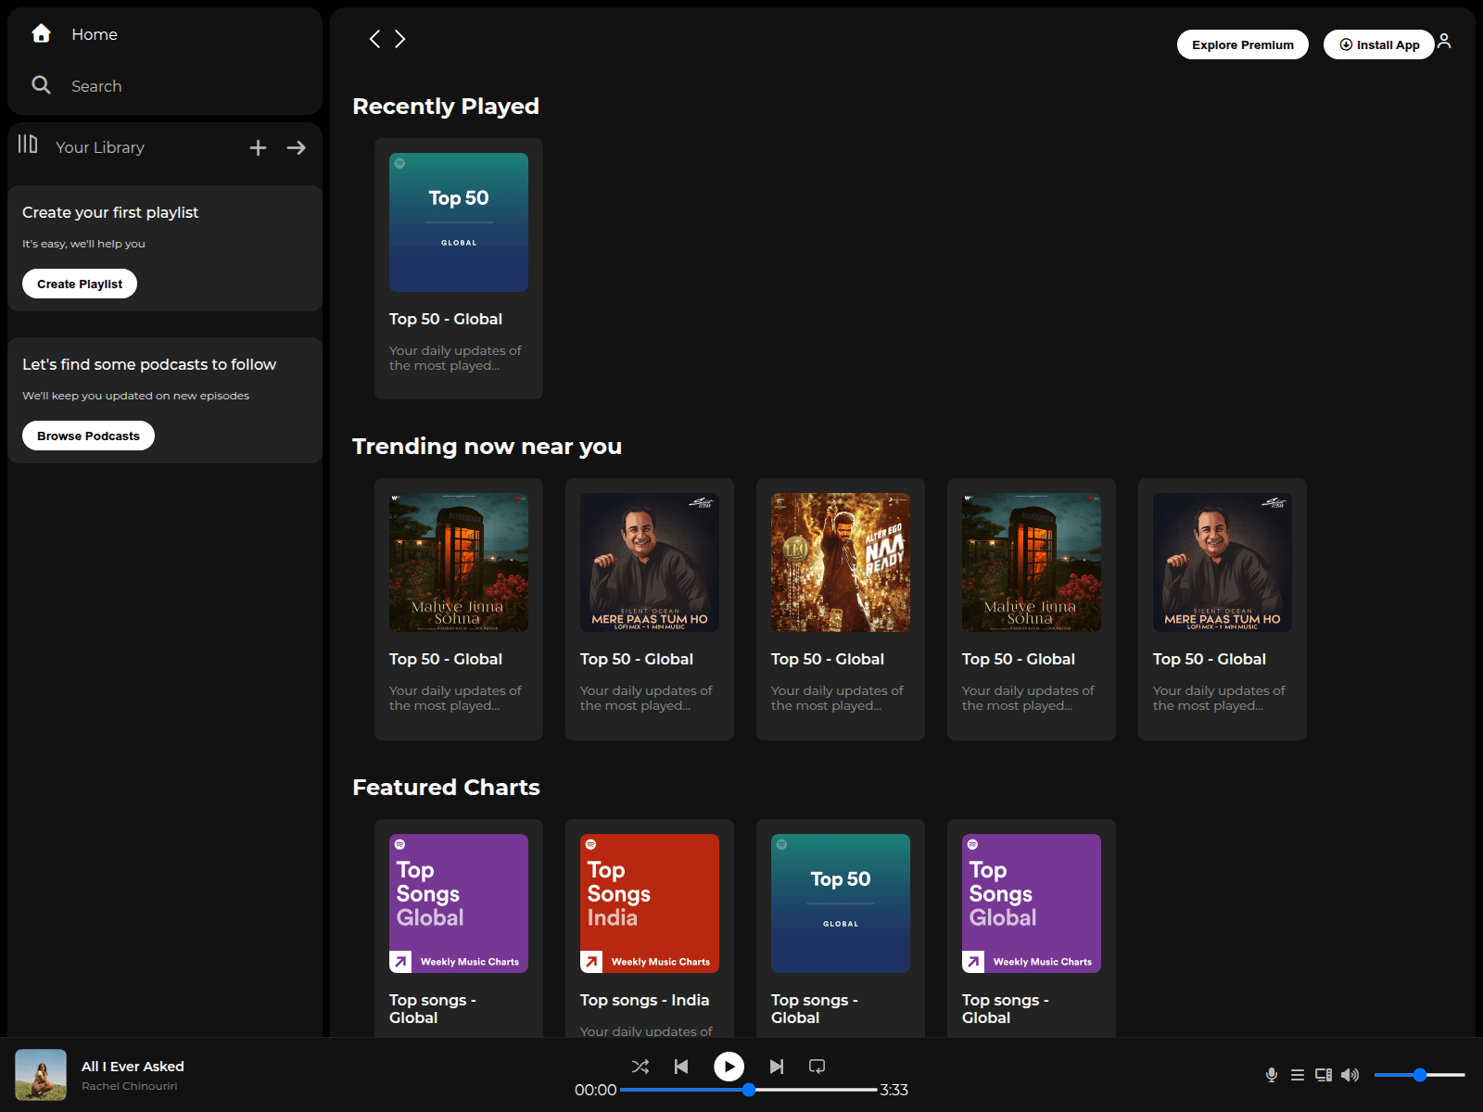
Task: Add a playlist with the plus icon
Action: [x=258, y=147]
